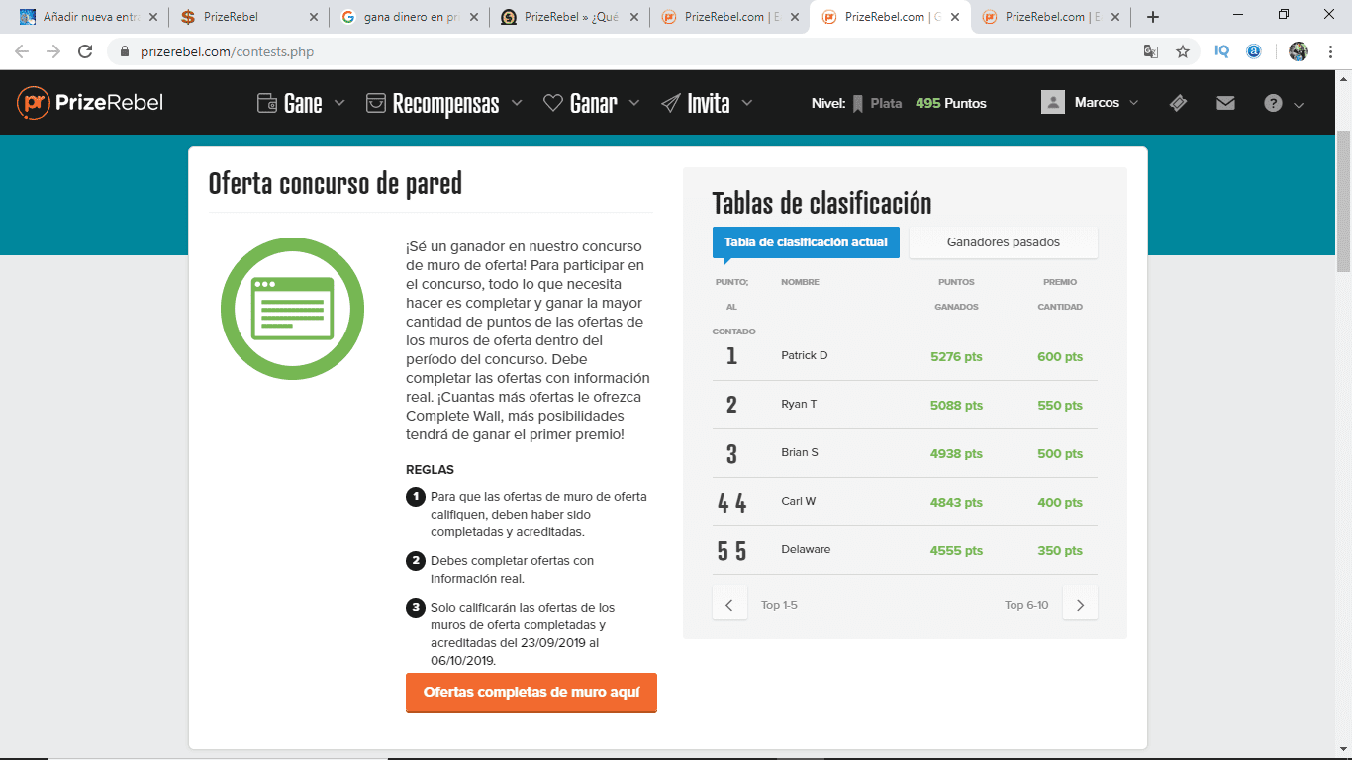
Task: Open the Recompensas menu
Action: 444,103
